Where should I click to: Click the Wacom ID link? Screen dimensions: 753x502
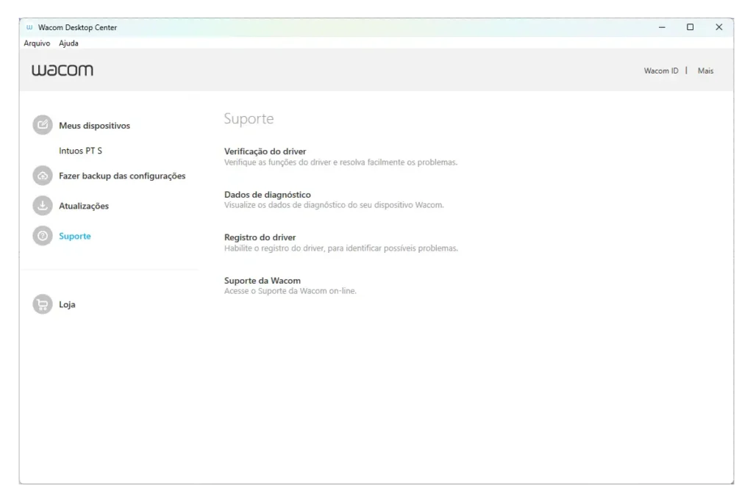(x=661, y=71)
